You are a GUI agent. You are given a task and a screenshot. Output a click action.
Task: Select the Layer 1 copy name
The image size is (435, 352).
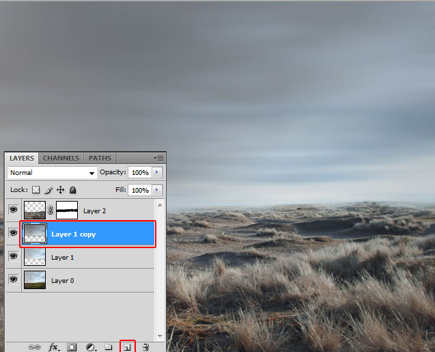click(74, 234)
